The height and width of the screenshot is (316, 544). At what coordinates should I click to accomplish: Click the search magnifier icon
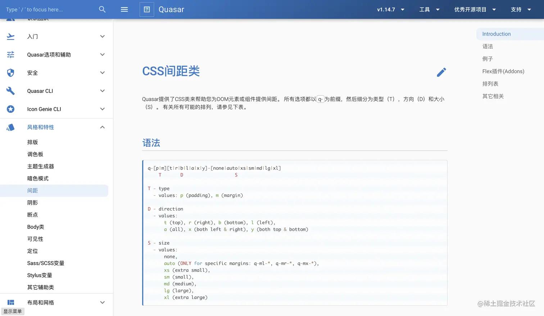pyautogui.click(x=102, y=9)
